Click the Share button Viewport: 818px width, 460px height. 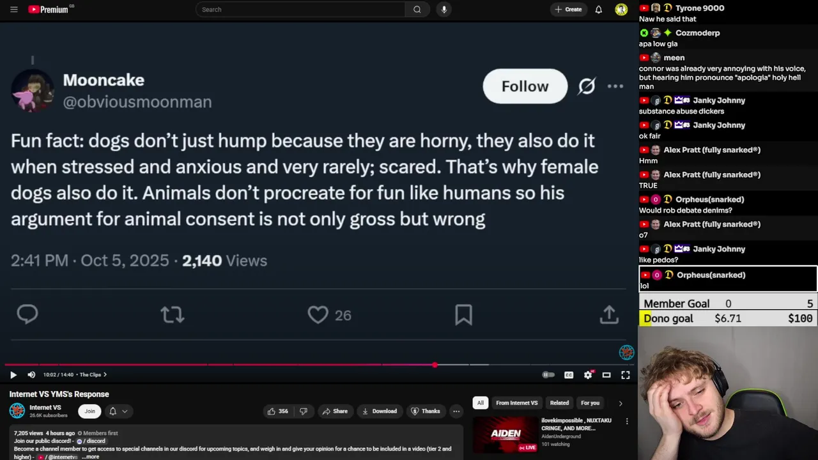coord(334,411)
